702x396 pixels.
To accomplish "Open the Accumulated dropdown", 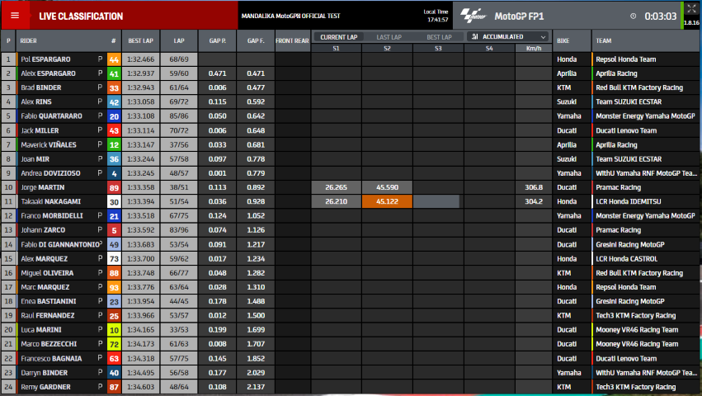I will pyautogui.click(x=509, y=37).
